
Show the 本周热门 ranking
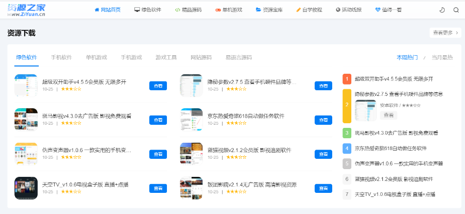[407, 57]
